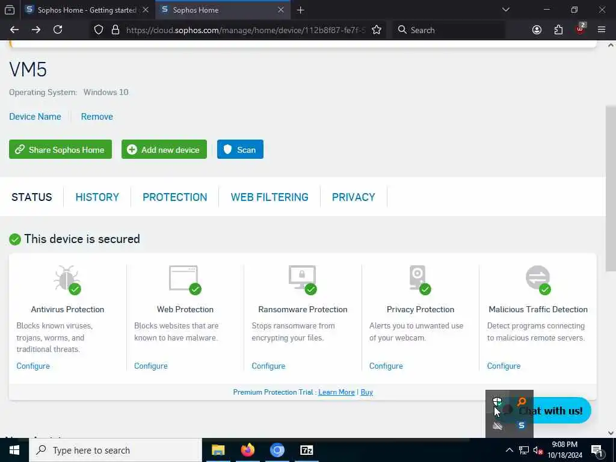Open the notification center icon
Image resolution: width=616 pixels, height=462 pixels.
597,451
